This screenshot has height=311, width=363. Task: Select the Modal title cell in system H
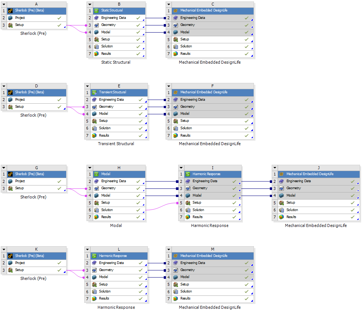tap(119, 174)
